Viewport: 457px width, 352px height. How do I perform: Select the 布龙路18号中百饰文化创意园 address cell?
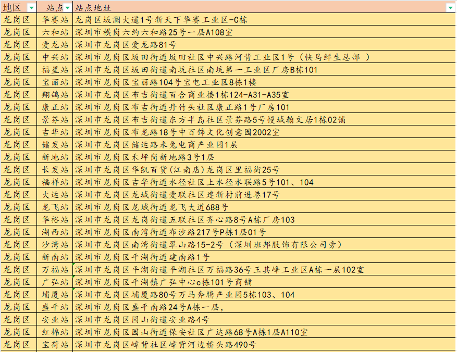[x=264, y=132]
